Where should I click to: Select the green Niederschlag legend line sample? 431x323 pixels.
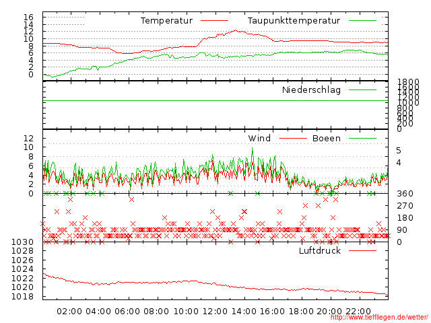coord(362,89)
